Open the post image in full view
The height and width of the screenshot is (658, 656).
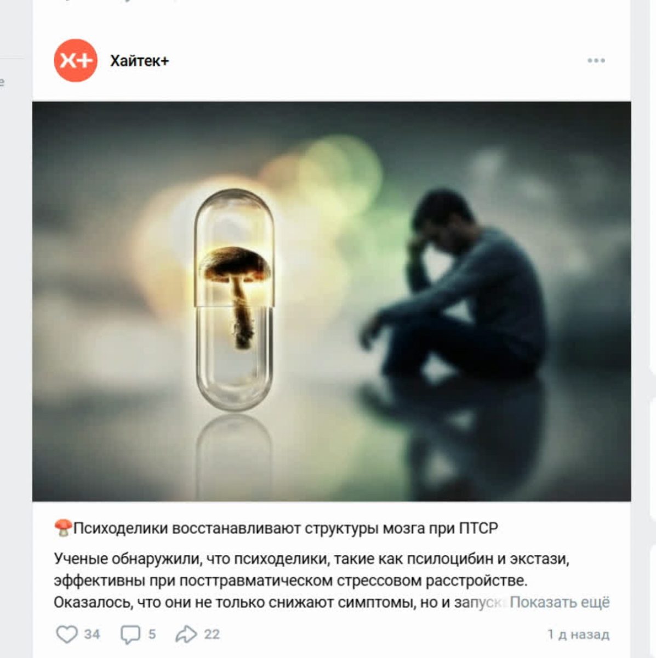(332, 301)
